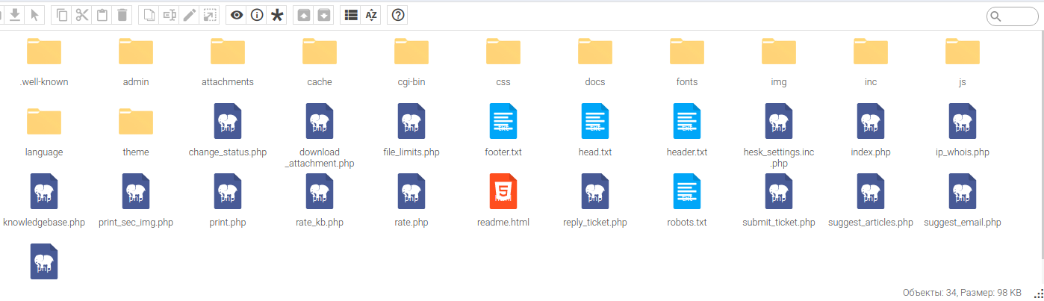Viewport: 1044px width, 301px height.
Task: Switch to list view icon
Action: coord(351,15)
